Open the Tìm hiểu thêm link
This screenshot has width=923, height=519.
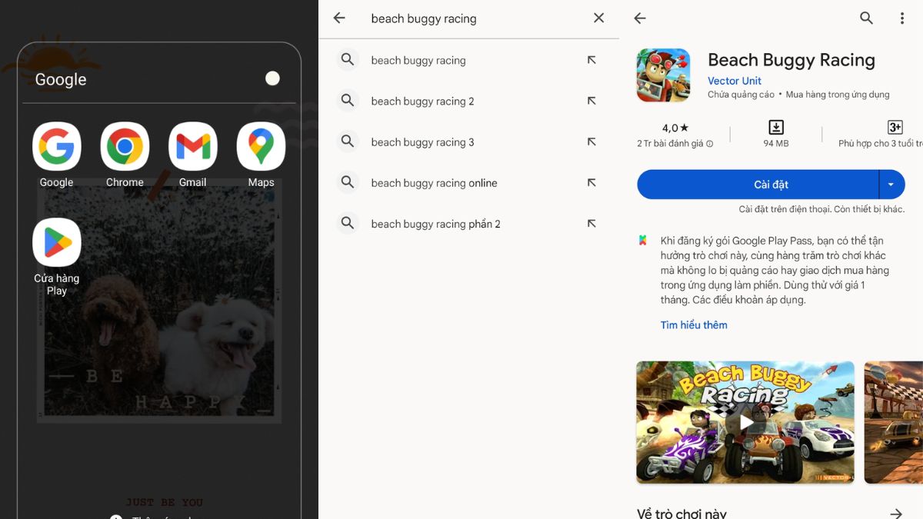(694, 325)
